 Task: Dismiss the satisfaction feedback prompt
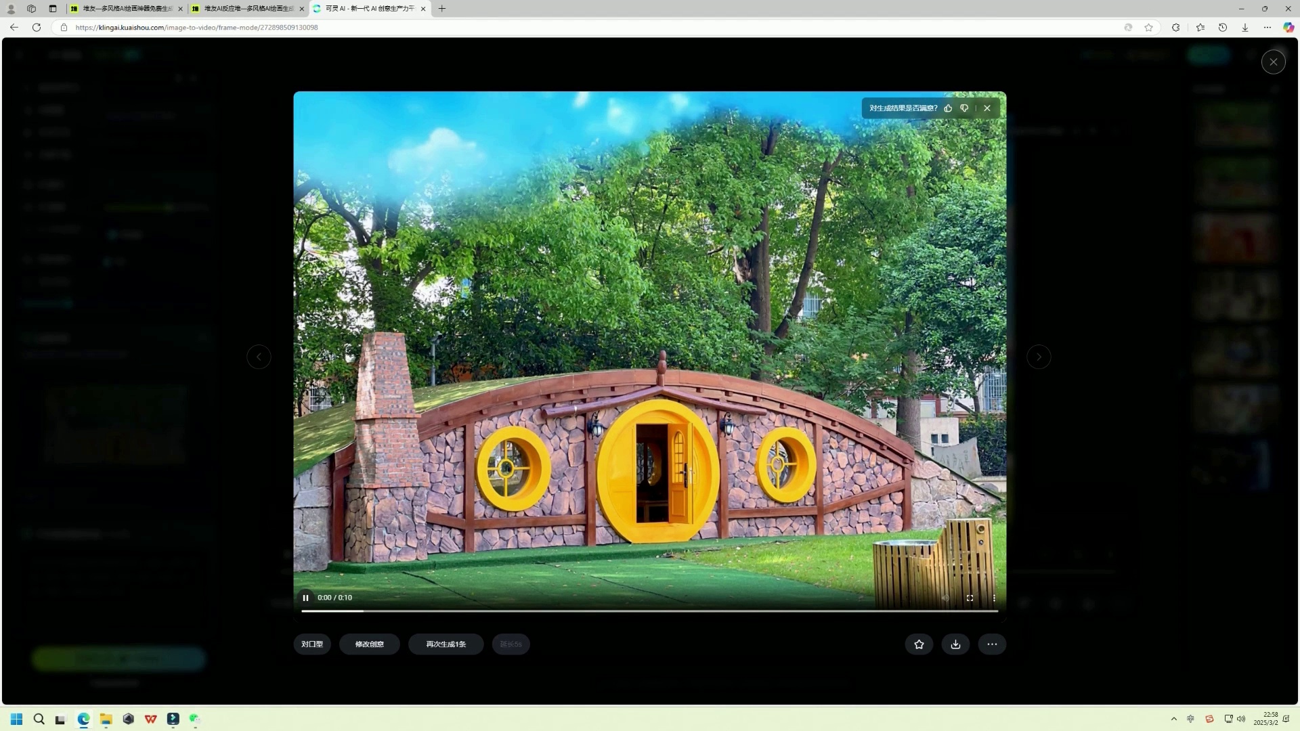[987, 108]
